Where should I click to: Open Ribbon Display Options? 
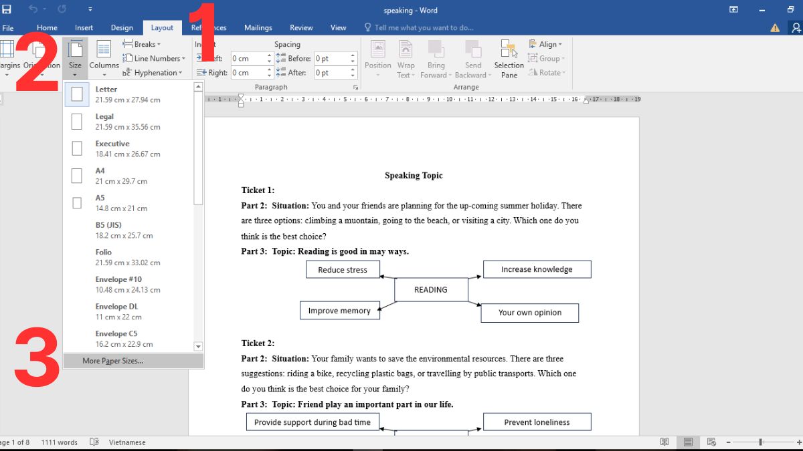(734, 9)
